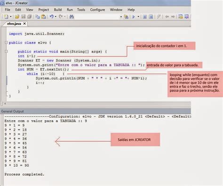Click the Copy icon in toolbar

[37, 16]
